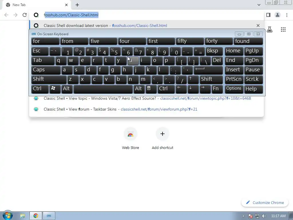This screenshot has width=293, height=220.
Task: Toggle the left Shift key
Action: (x=49, y=80)
